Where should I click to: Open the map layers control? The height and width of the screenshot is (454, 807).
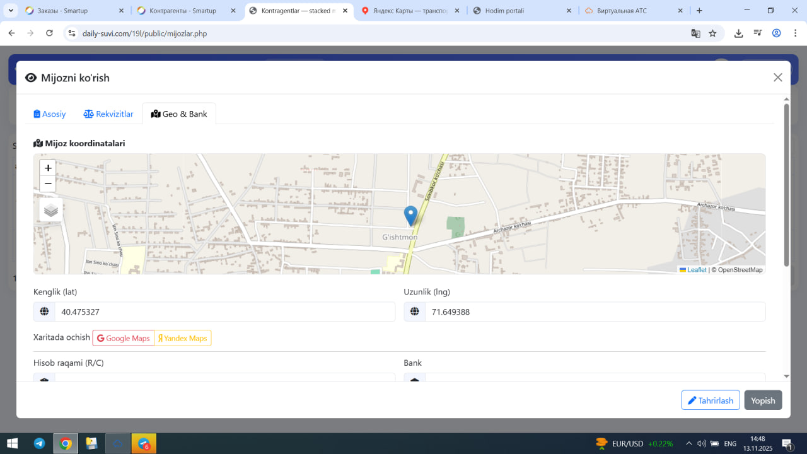51,210
